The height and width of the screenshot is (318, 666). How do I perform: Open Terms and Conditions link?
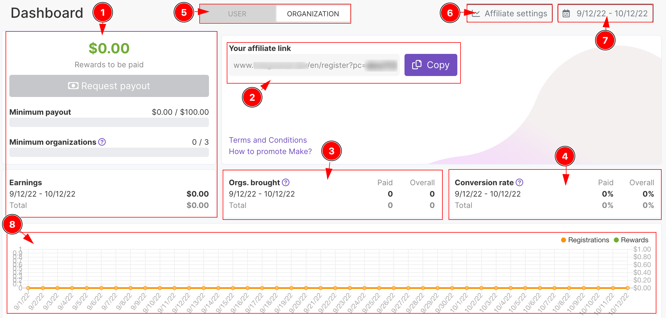[x=268, y=140]
